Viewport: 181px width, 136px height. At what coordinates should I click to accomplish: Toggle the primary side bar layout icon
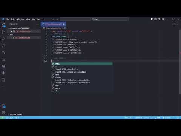[152, 19]
